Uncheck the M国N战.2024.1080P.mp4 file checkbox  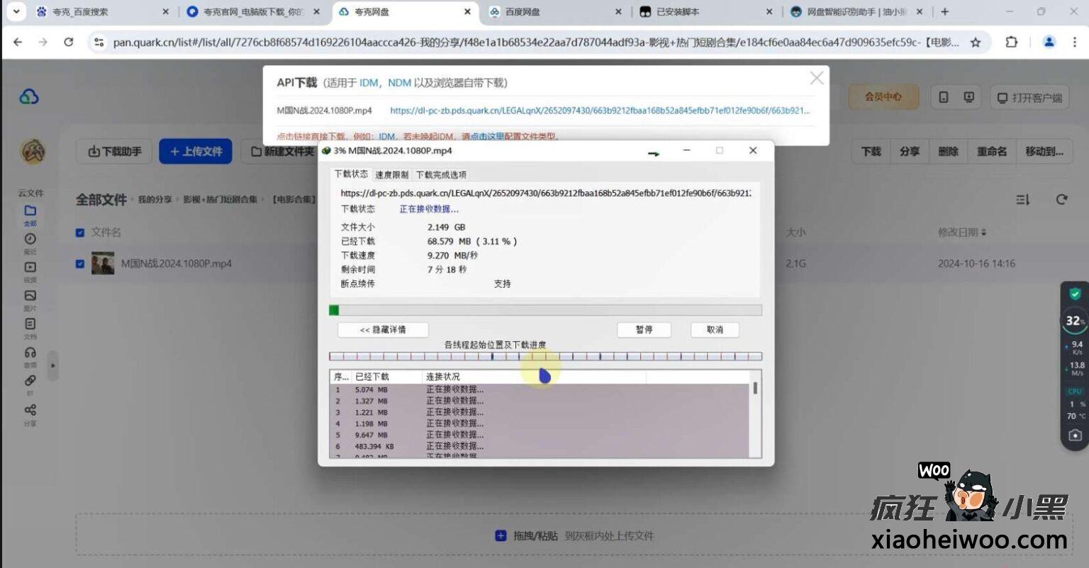80,264
